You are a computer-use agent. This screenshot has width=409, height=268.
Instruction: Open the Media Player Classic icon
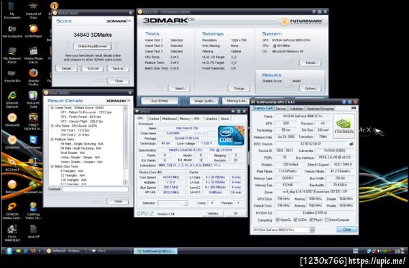click(33, 55)
